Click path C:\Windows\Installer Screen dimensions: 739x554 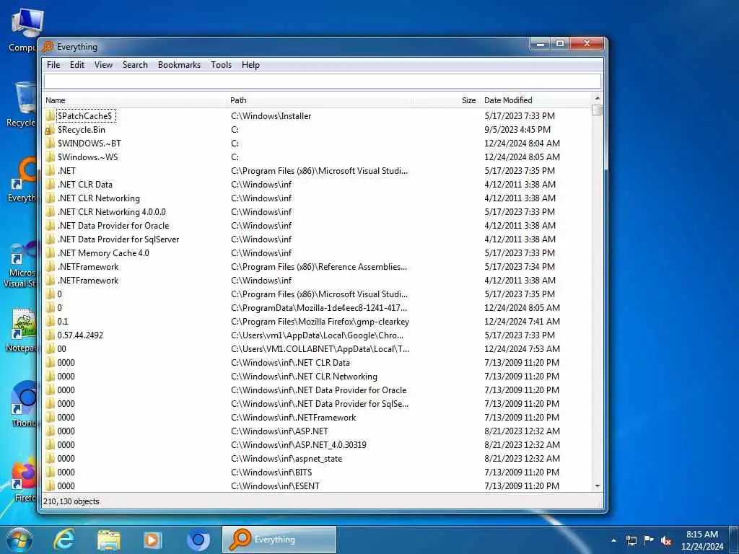[271, 116]
